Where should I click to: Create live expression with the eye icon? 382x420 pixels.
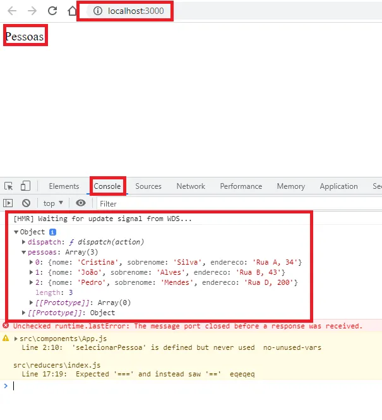click(81, 203)
